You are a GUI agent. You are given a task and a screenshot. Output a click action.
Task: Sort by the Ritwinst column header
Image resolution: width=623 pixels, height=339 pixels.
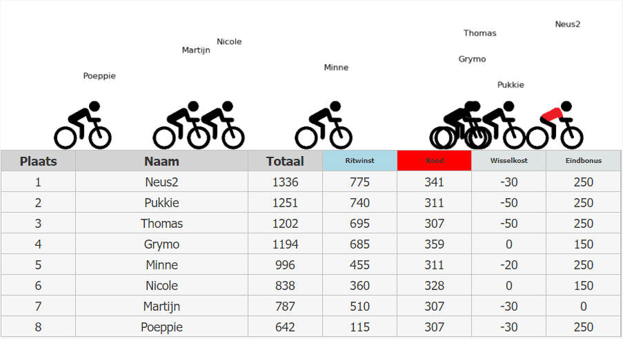coord(359,161)
